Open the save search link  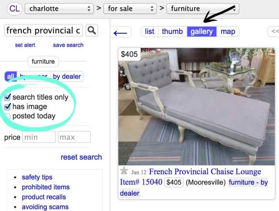pyautogui.click(x=68, y=45)
